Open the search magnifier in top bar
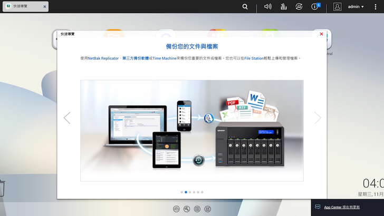 245,7
